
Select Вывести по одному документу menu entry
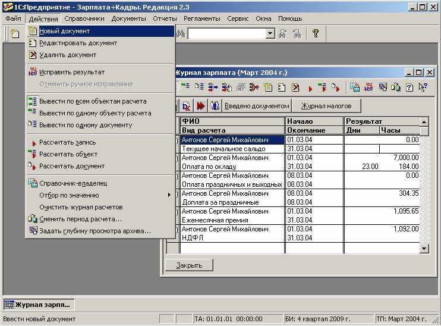tap(100, 125)
